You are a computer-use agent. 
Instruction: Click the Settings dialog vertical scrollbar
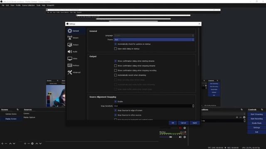click(x=199, y=46)
